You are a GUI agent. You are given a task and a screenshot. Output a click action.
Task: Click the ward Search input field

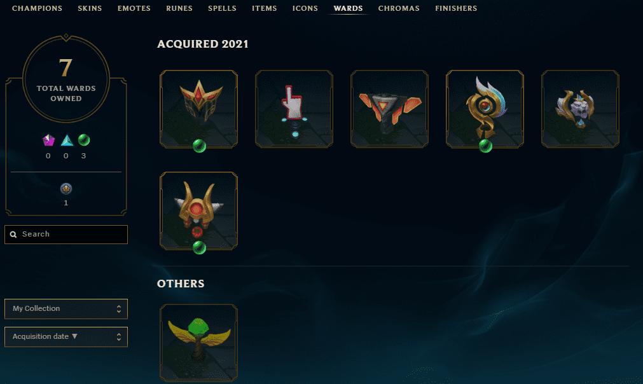pyautogui.click(x=66, y=235)
